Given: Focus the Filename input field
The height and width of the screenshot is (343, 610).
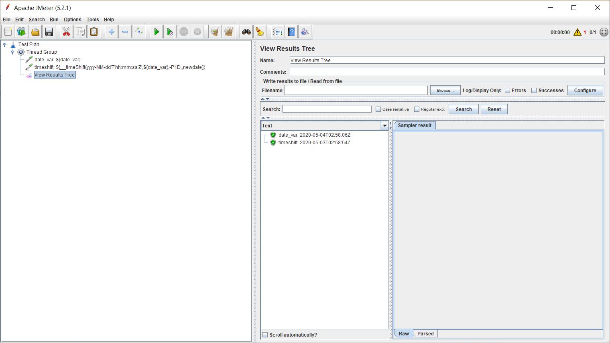Looking at the screenshot, I should click(356, 90).
